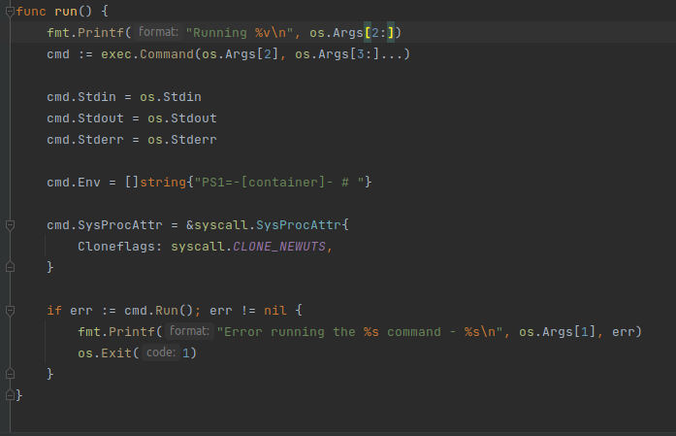Viewport: 676px width, 436px height.
Task: Click the format: hint before "Running %v\n"
Action: click(x=158, y=32)
